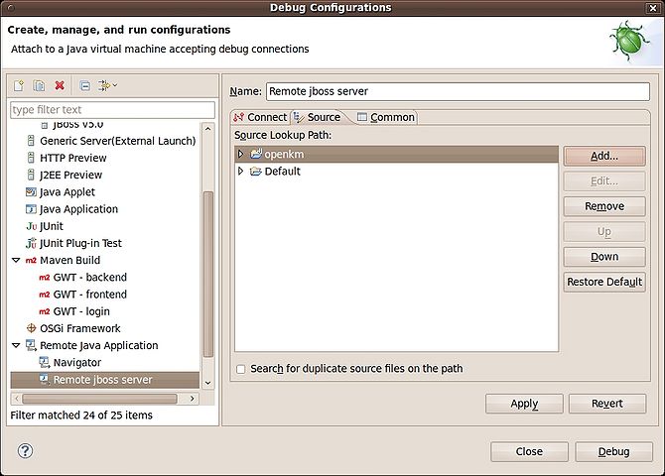
Task: Click the openkm project folder icon
Action: [256, 154]
